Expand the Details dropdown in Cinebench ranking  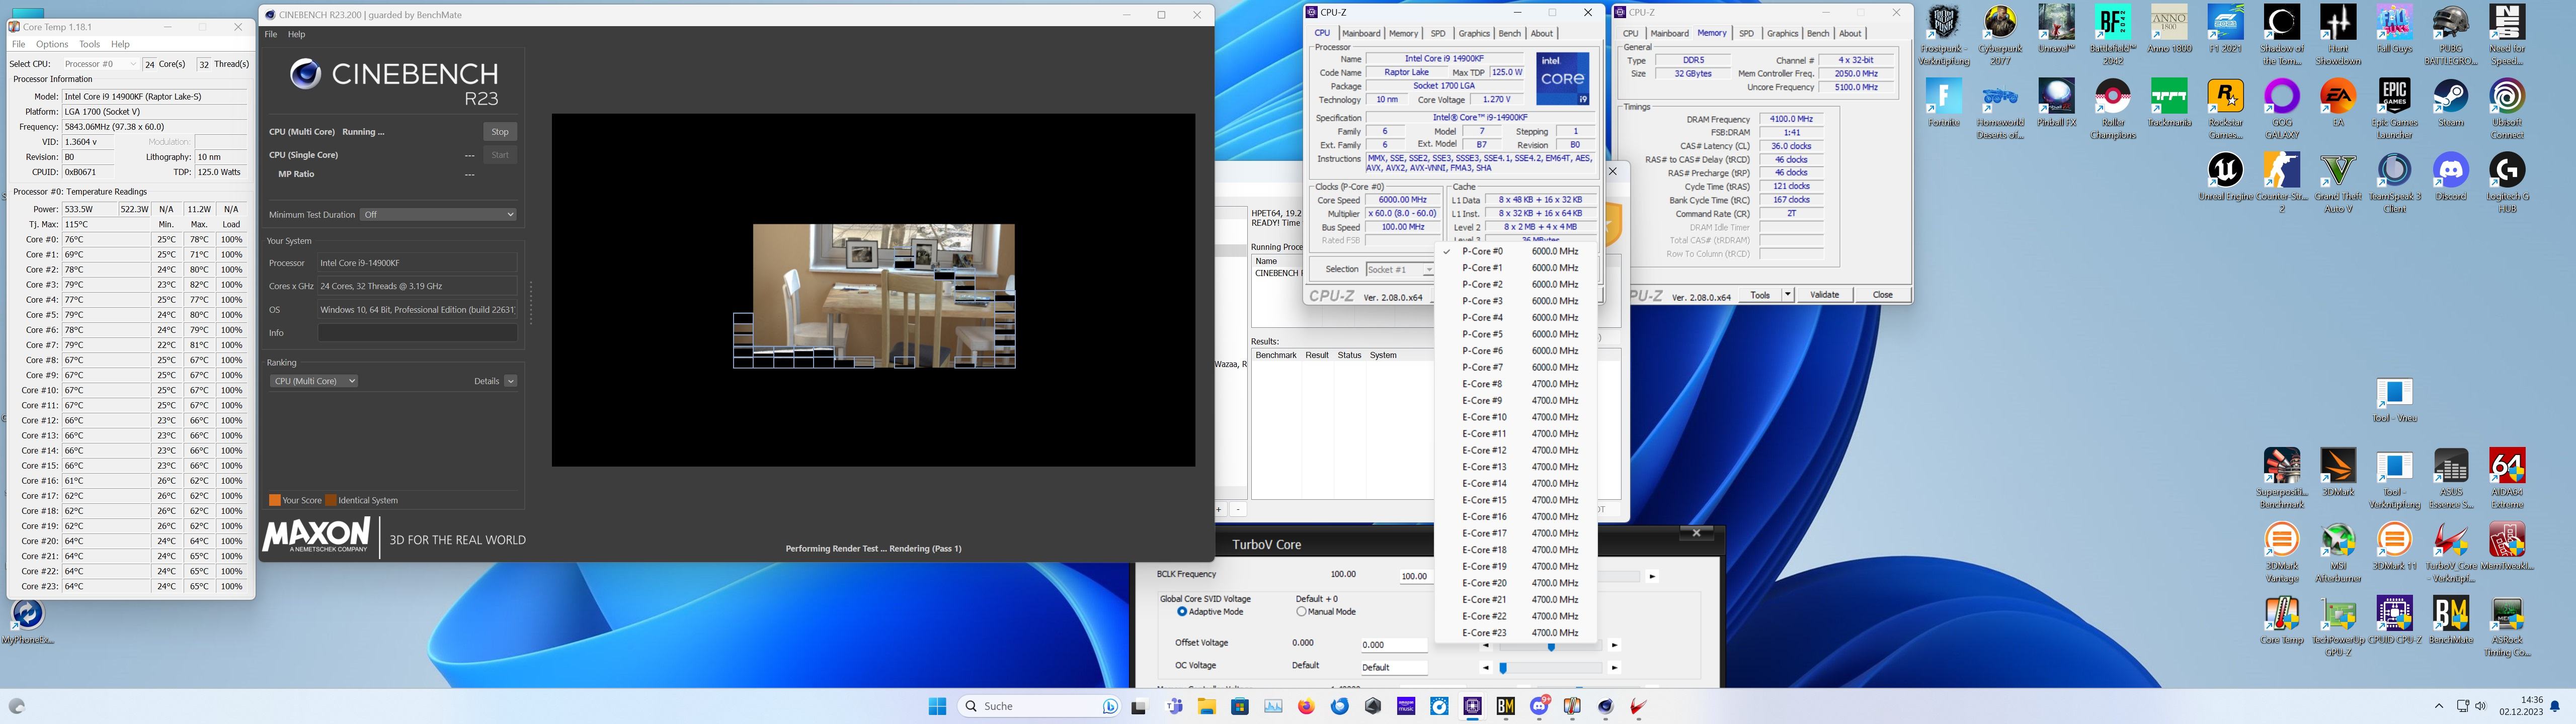[511, 381]
